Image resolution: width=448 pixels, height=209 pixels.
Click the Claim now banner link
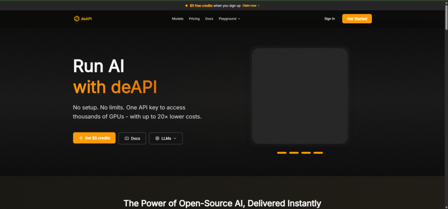pyautogui.click(x=251, y=6)
